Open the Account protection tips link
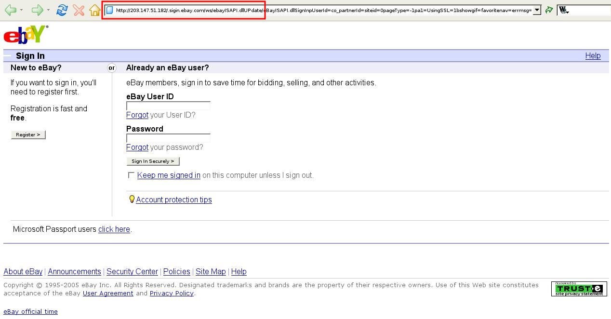 coord(174,199)
